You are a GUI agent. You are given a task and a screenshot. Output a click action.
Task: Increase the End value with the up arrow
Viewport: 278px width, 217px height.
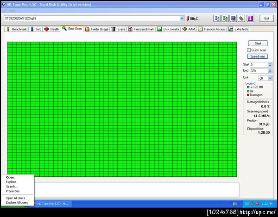tap(270, 69)
